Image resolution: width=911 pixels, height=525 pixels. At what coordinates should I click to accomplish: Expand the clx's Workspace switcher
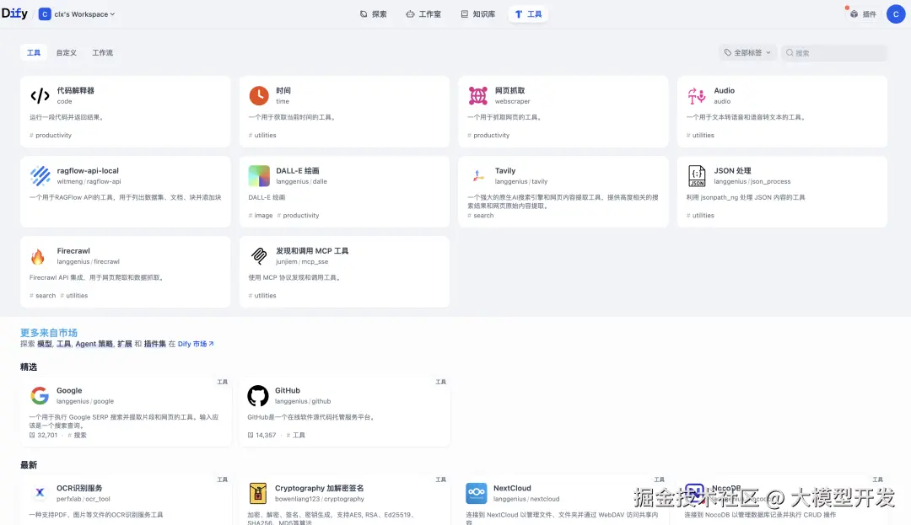(x=78, y=13)
